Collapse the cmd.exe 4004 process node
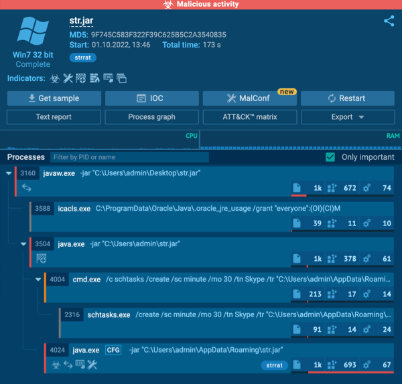402x384 pixels. tap(38, 280)
